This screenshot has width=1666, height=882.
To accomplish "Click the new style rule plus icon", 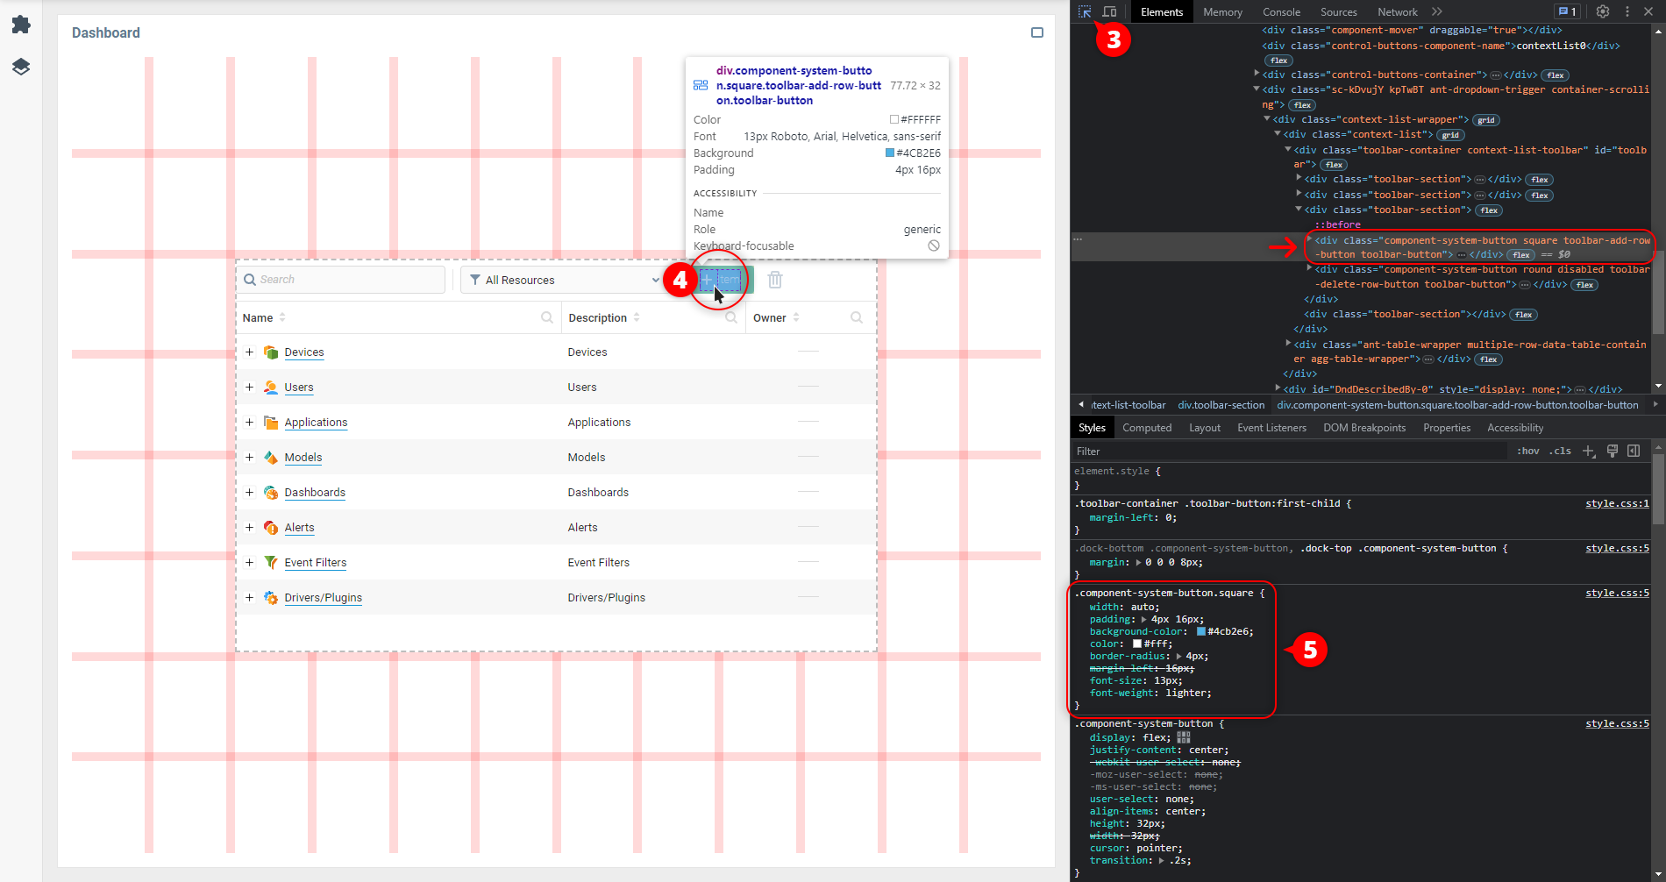I will click(x=1588, y=451).
